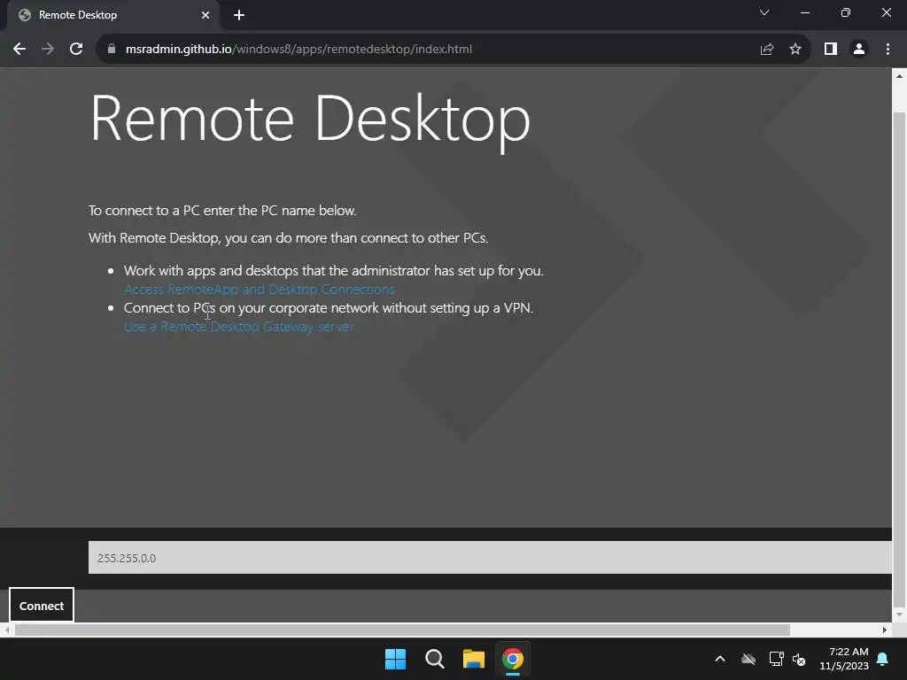
Task: Minimize the browser window
Action: [804, 12]
